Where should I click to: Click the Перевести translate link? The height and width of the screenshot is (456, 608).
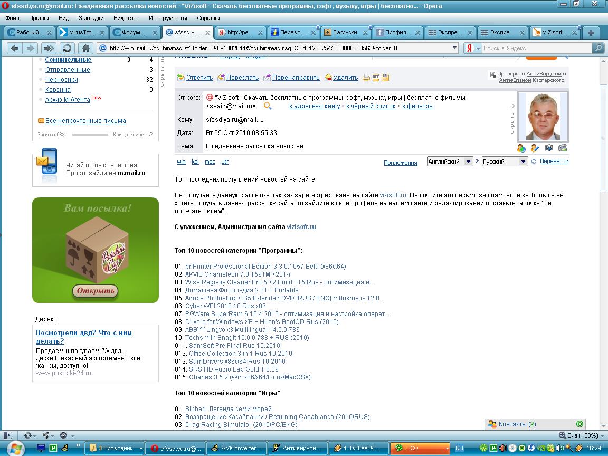[554, 161]
